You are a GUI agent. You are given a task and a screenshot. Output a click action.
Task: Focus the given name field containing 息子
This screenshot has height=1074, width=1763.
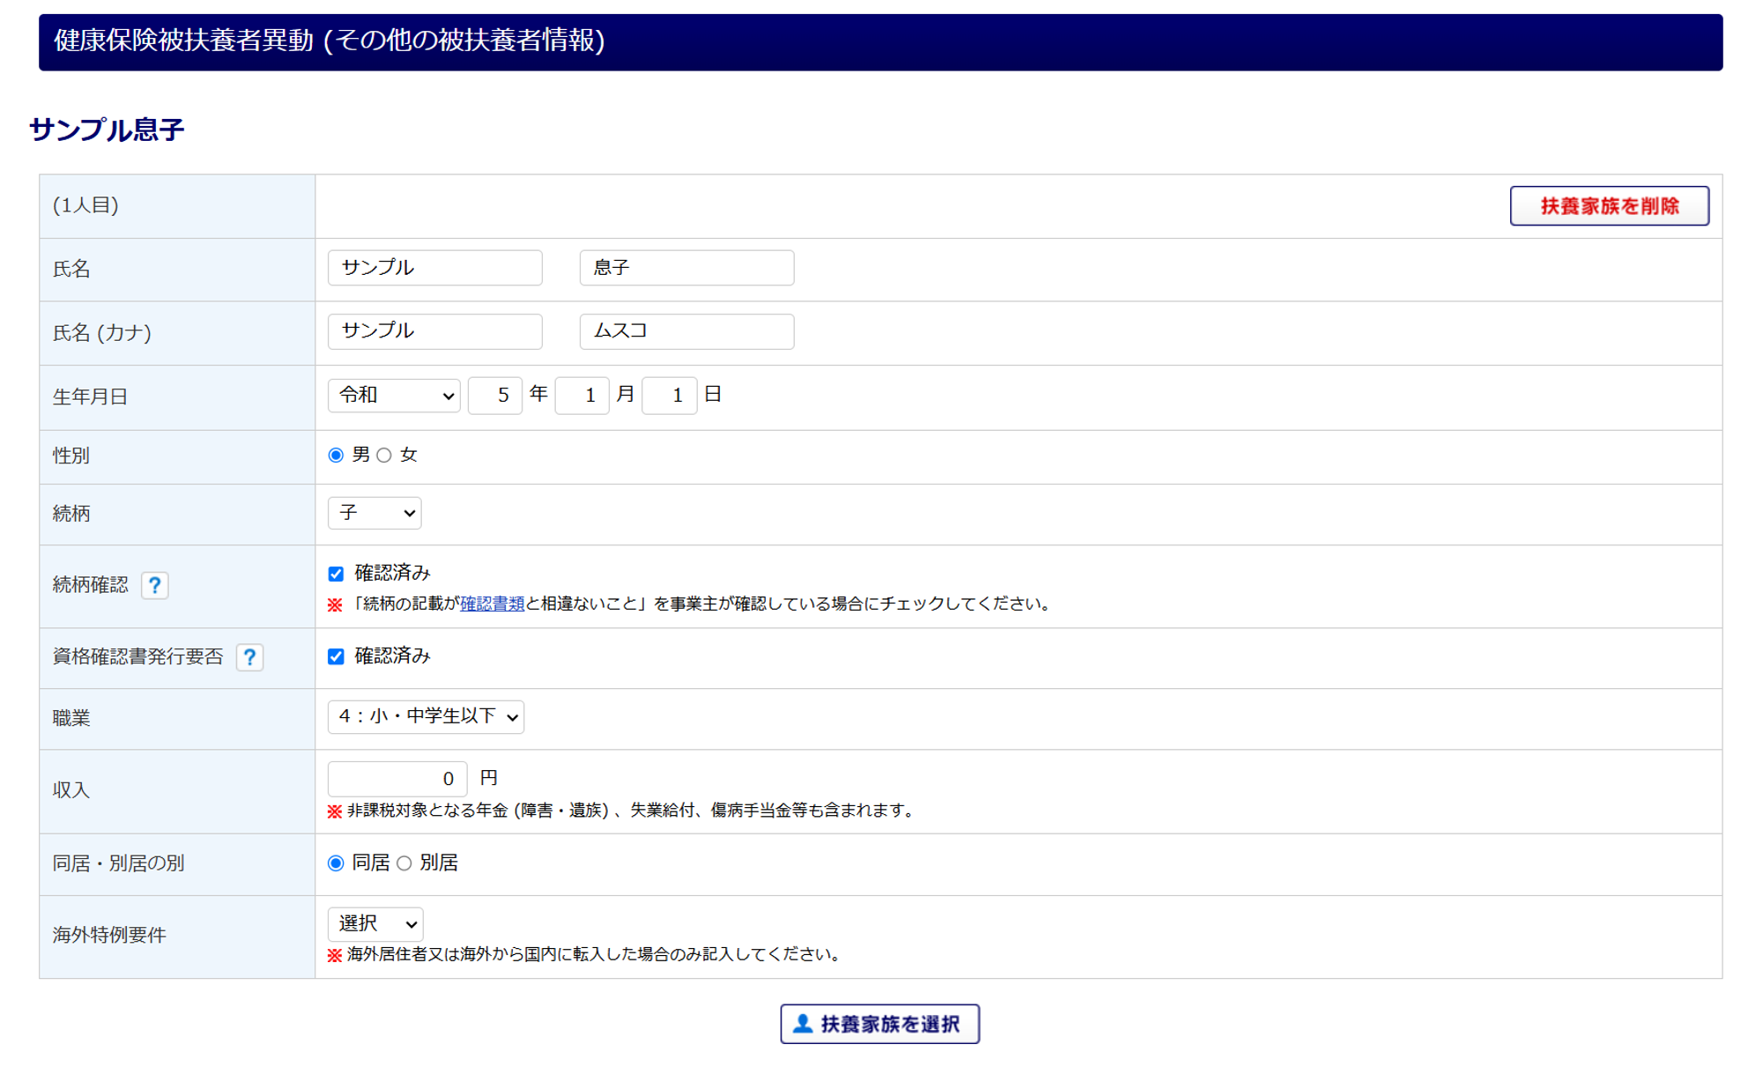687,268
